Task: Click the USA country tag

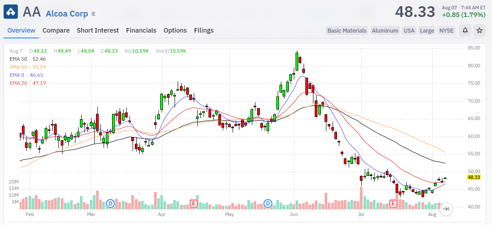Action: tap(409, 30)
